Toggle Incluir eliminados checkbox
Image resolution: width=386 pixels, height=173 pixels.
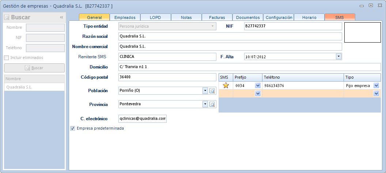(7, 58)
